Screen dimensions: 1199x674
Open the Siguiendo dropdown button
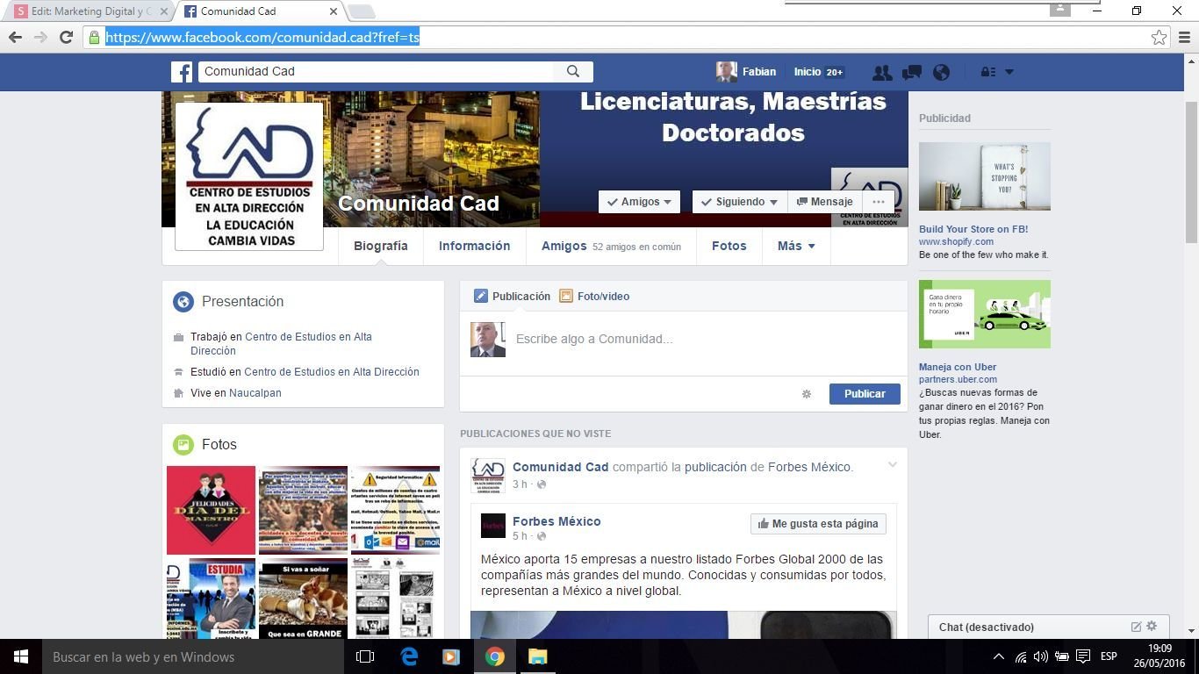point(740,202)
